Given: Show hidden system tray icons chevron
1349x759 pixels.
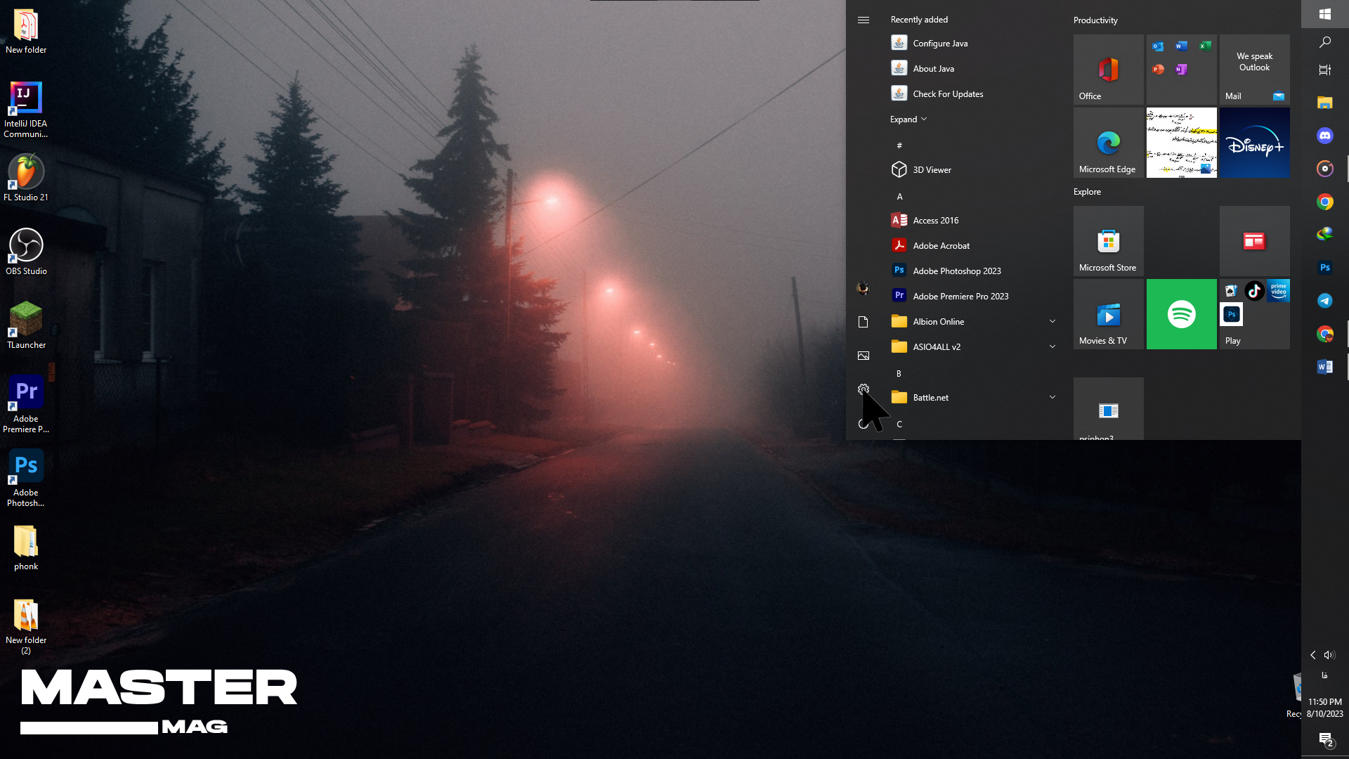Looking at the screenshot, I should 1312,655.
